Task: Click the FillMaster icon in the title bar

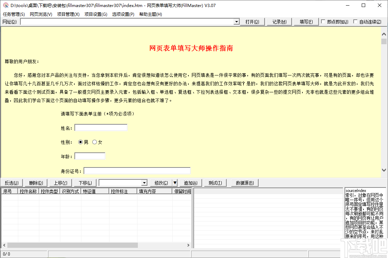Action: (5, 5)
